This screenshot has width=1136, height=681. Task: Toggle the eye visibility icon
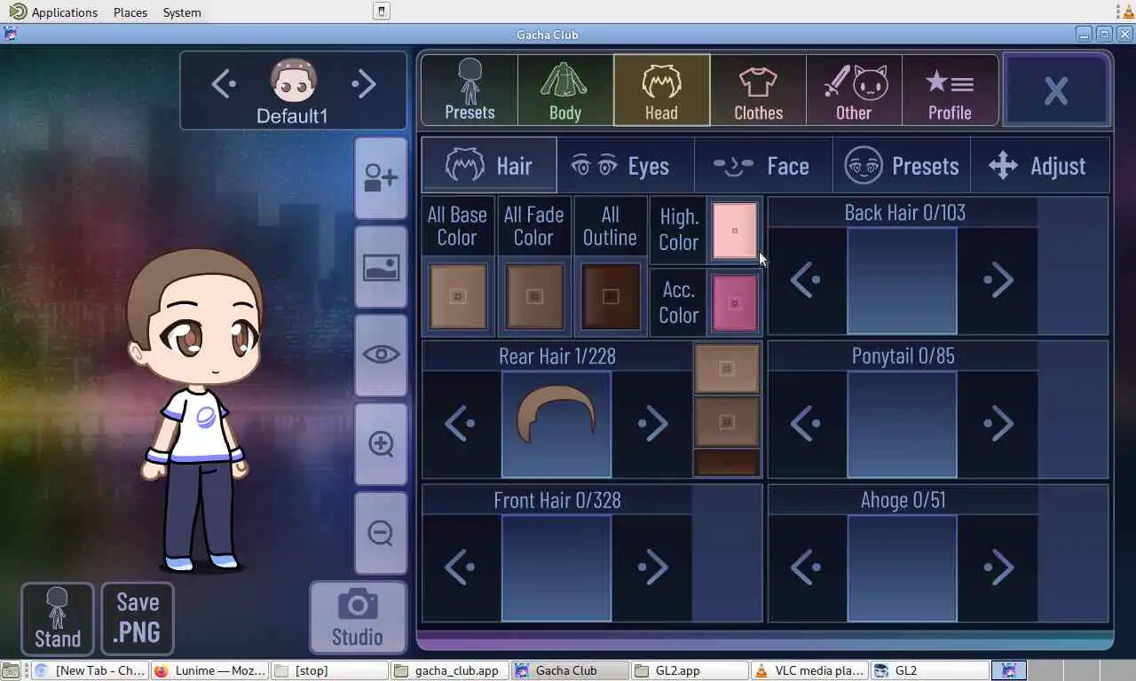381,355
